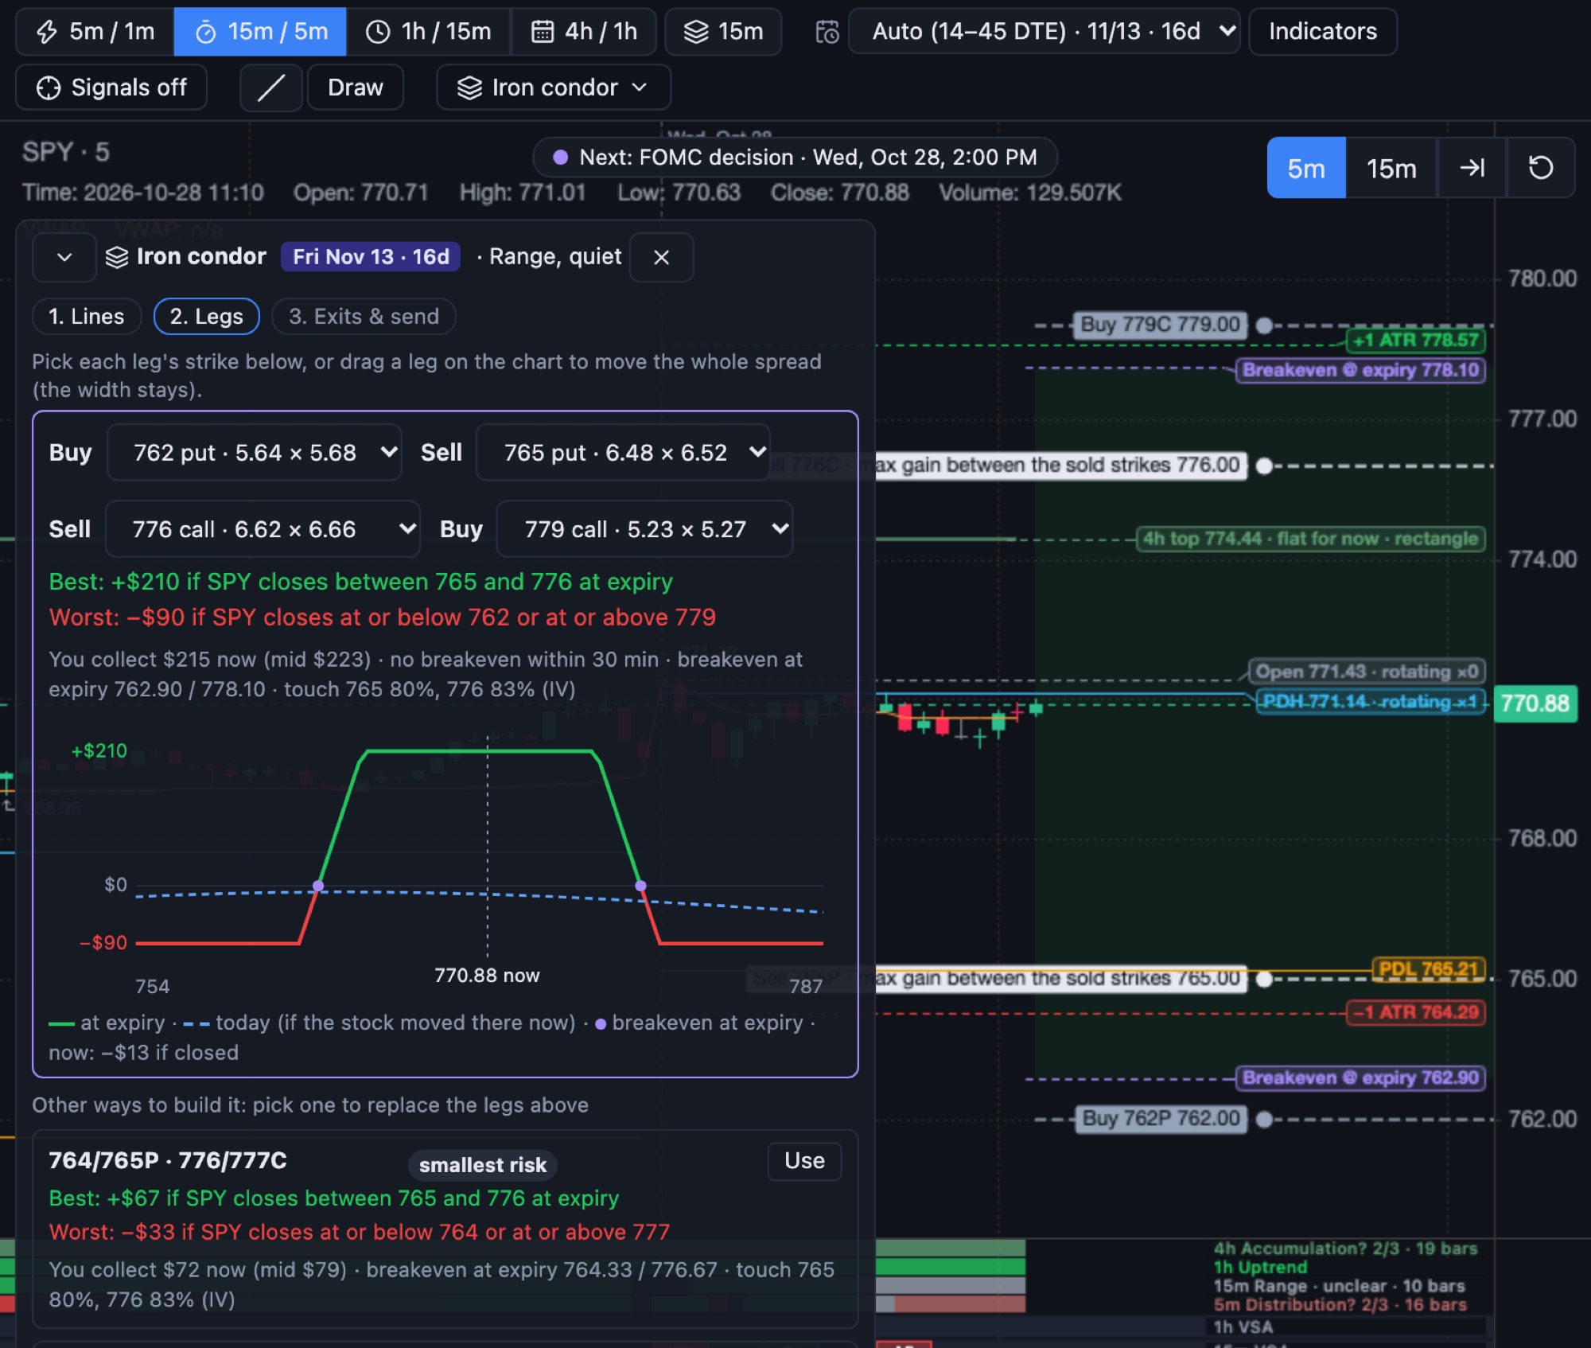Grab the Buy 762P 762.00 line handle
1591x1348 pixels.
[1263, 1120]
